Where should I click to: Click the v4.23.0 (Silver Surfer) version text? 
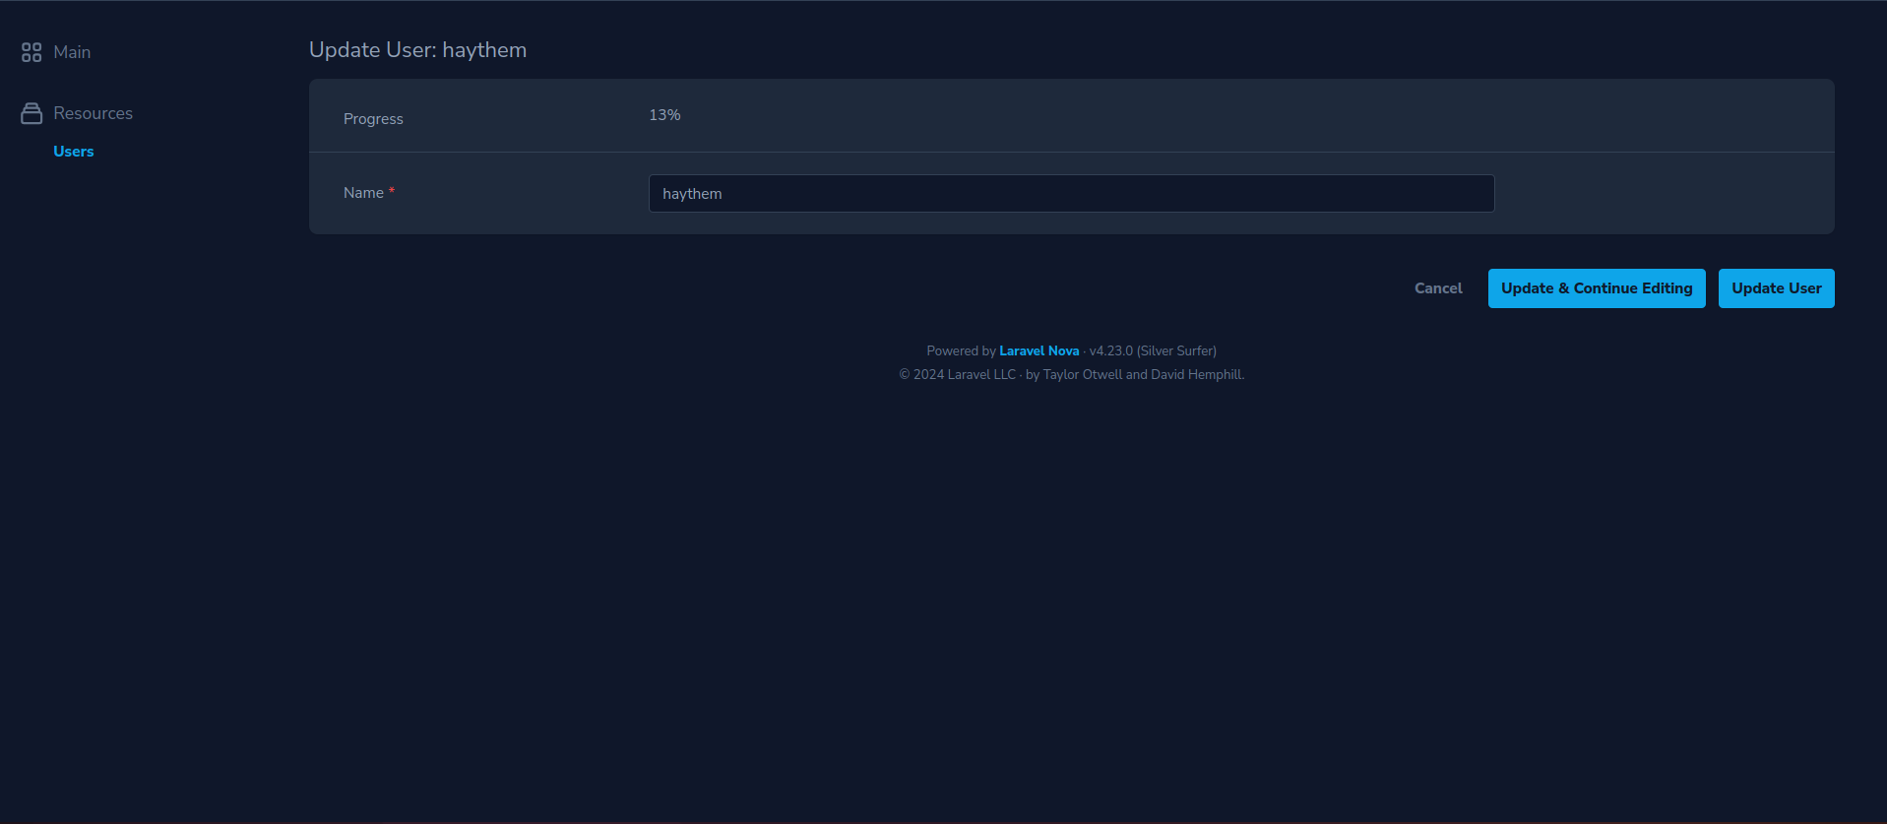1153,351
